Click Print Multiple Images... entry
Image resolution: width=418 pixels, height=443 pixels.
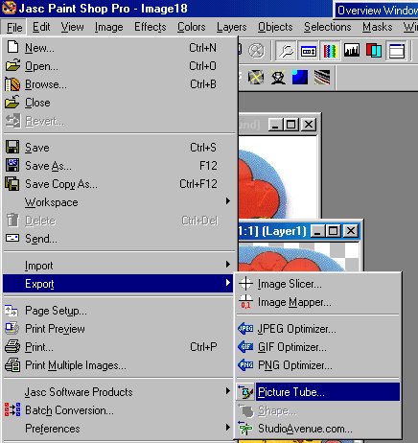(118, 365)
